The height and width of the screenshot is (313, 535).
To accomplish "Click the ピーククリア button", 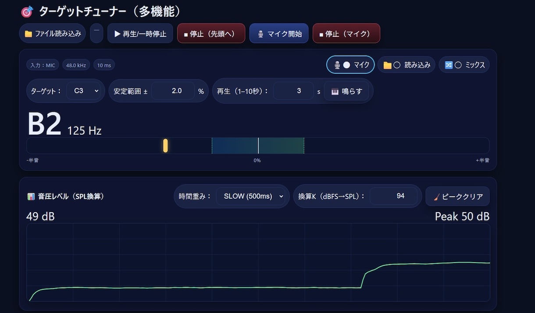I will coord(457,196).
